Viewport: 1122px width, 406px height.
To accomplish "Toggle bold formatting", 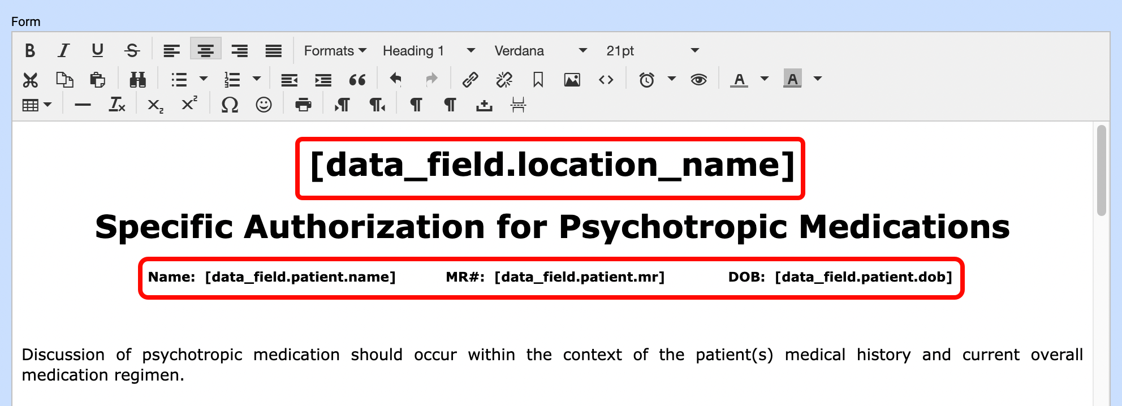I will [30, 51].
